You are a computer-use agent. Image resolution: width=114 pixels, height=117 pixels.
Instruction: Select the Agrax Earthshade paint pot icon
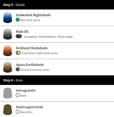tap(8, 67)
